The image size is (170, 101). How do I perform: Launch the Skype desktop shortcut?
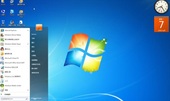(12, 13)
